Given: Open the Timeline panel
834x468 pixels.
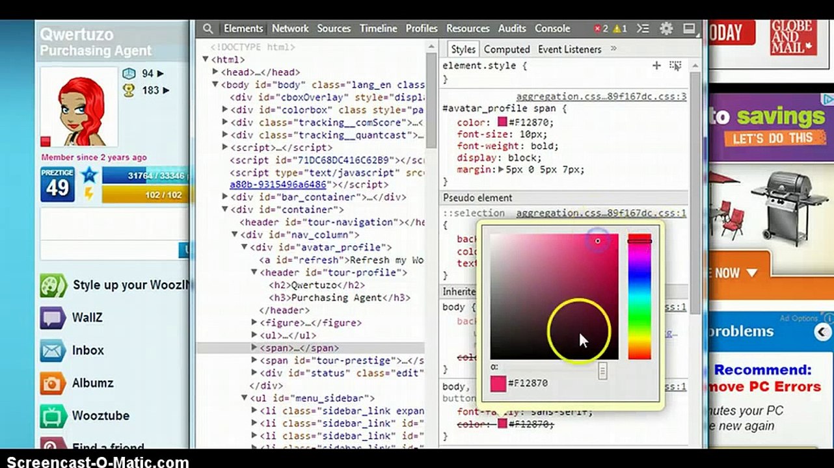Looking at the screenshot, I should [378, 29].
